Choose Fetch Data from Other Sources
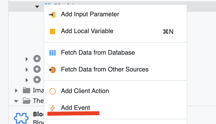 tap(105, 70)
